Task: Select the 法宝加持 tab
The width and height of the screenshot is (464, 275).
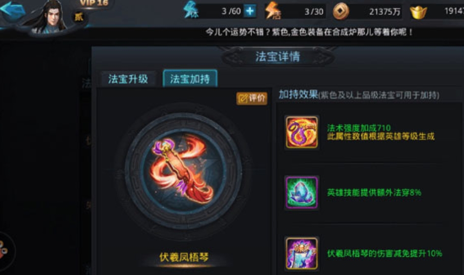Action: click(x=190, y=79)
